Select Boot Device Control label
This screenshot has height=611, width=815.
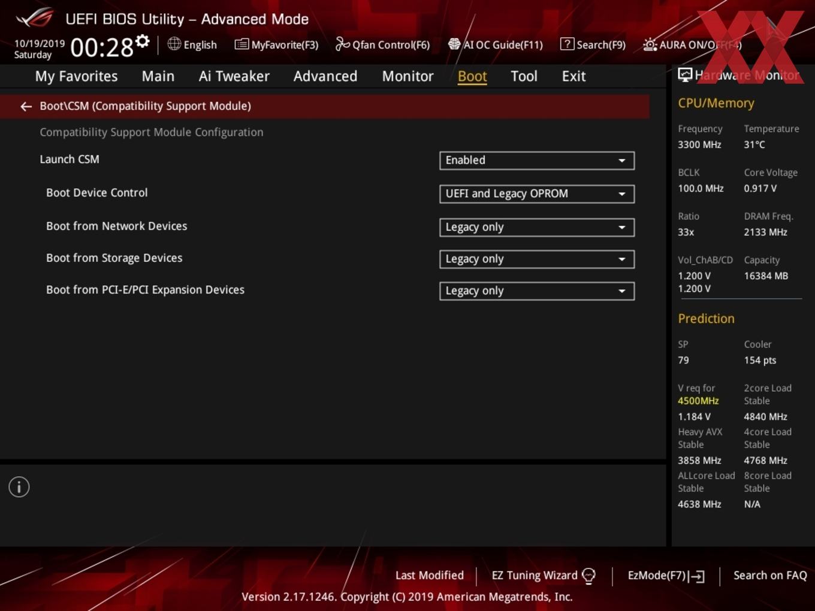(x=97, y=193)
